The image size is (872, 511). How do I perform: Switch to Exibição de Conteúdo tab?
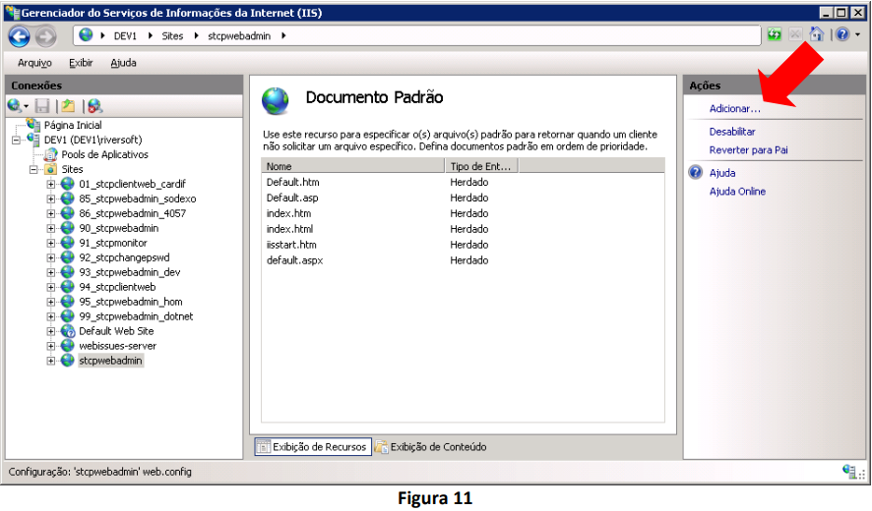coord(430,446)
